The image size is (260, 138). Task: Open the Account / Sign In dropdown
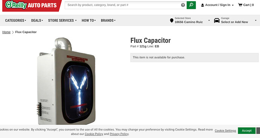(217, 5)
